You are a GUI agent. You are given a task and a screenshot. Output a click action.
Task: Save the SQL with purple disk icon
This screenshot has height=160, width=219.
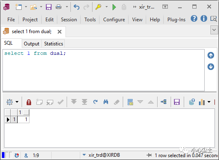49,7
